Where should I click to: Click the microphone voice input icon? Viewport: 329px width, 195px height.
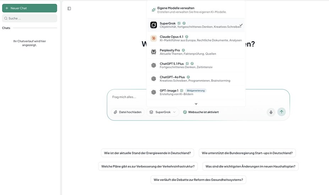[271, 112]
